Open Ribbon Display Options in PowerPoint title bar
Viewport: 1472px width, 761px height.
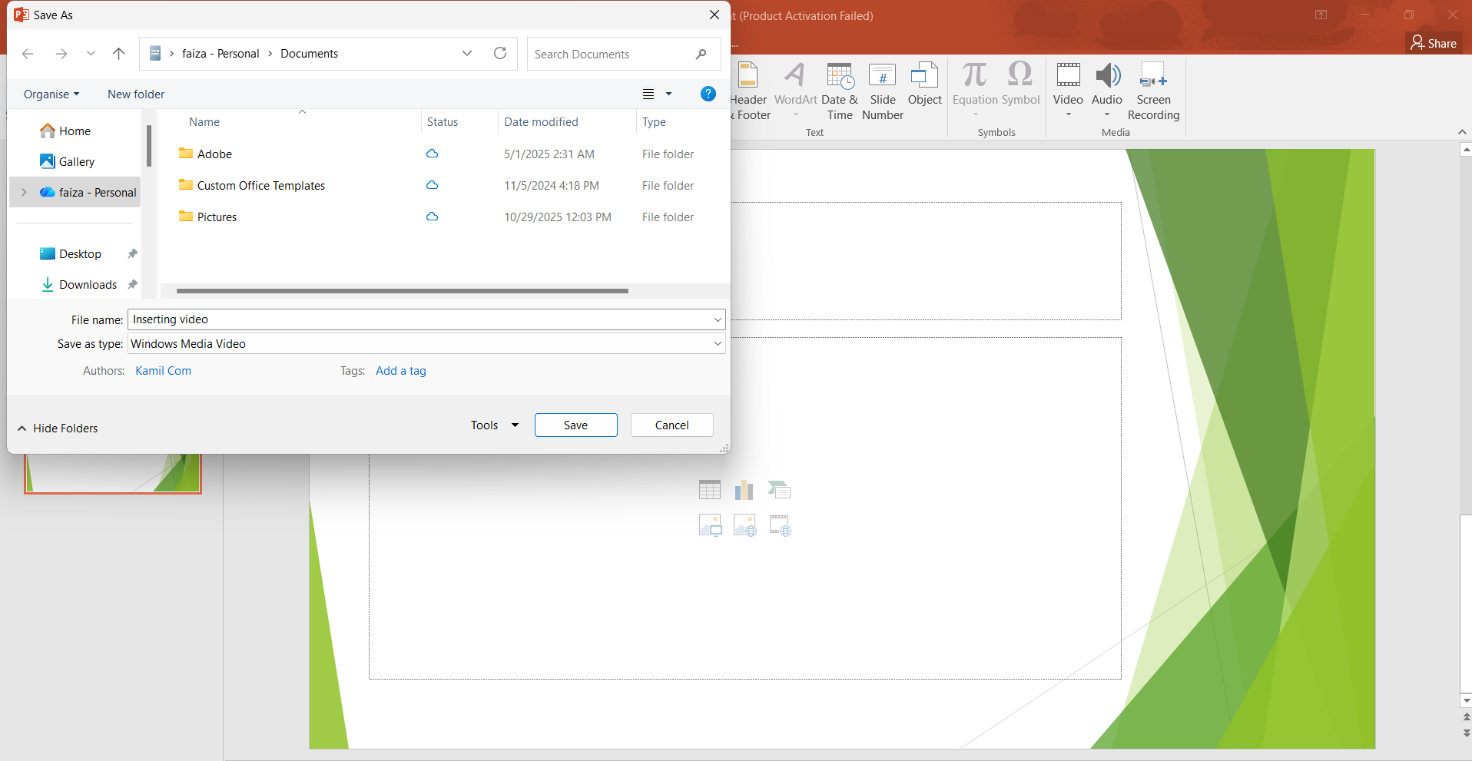pos(1321,15)
